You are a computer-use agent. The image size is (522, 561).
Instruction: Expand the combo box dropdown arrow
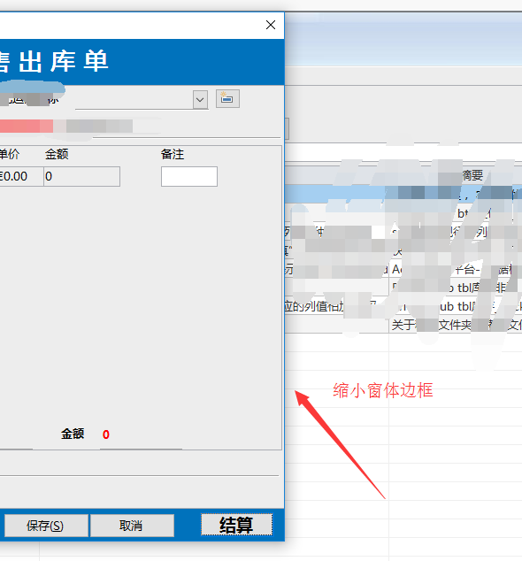pyautogui.click(x=200, y=99)
